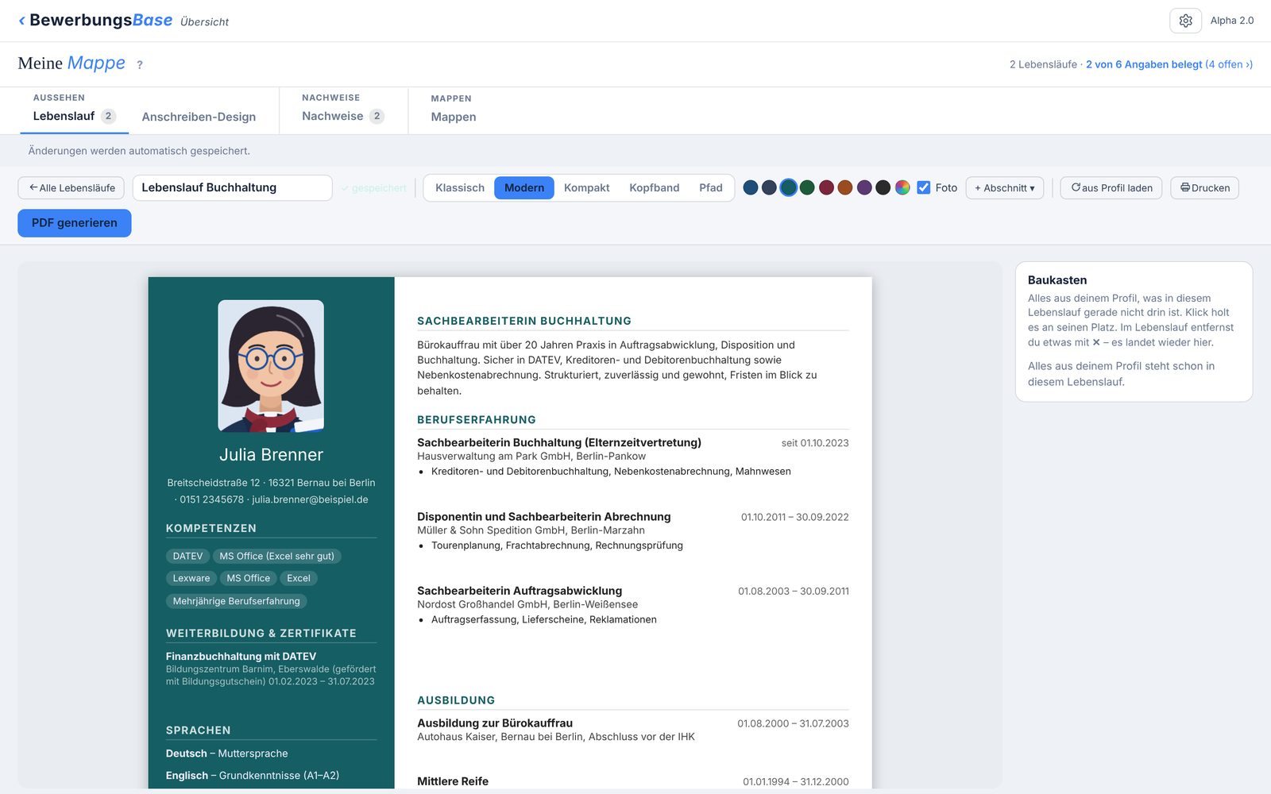Pick the green color swatch
Viewport: 1271px width, 794px height.
tap(807, 187)
